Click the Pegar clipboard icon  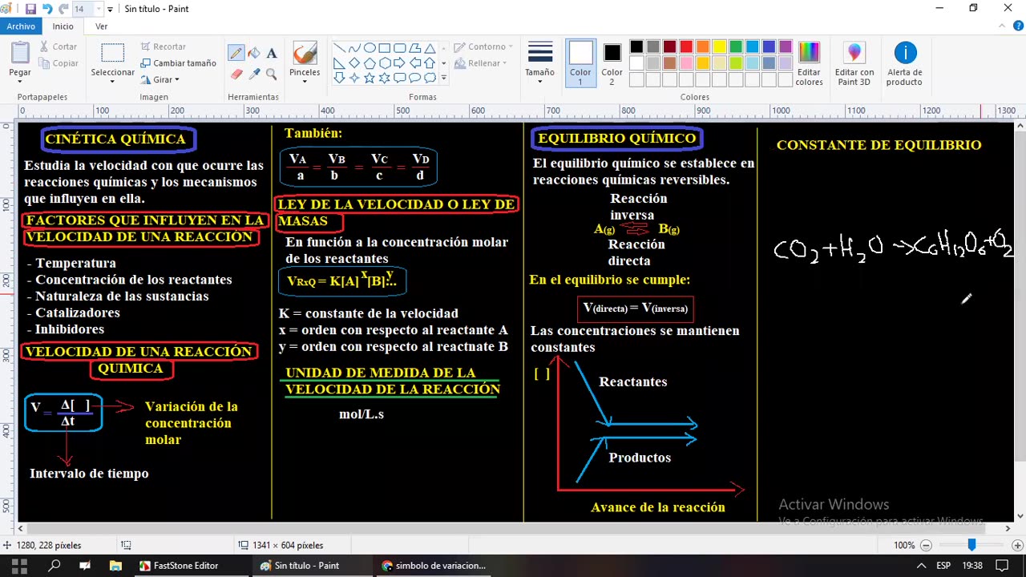20,54
